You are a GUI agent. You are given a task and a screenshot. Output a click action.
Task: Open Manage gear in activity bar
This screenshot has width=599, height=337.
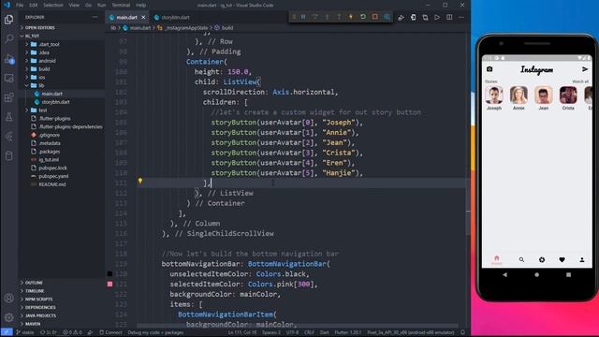coord(8,317)
